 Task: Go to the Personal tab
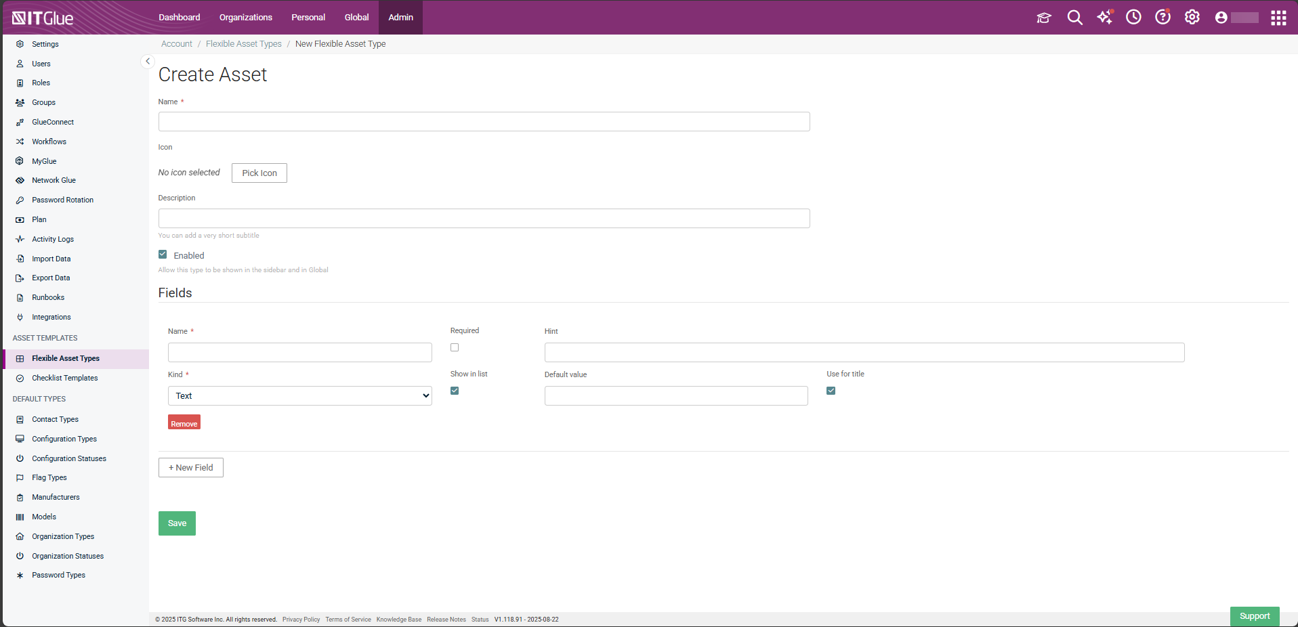(x=308, y=18)
